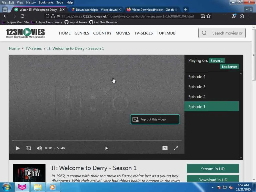Rewind video 10 seconds
The image size is (256, 192).
[x=28, y=148]
